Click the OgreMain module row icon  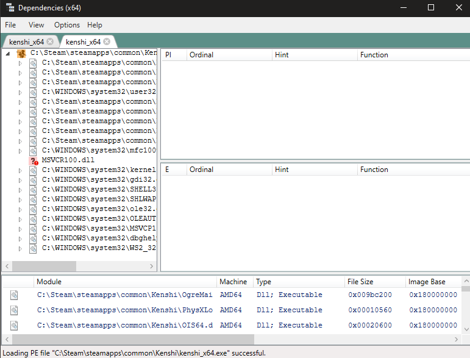14,295
